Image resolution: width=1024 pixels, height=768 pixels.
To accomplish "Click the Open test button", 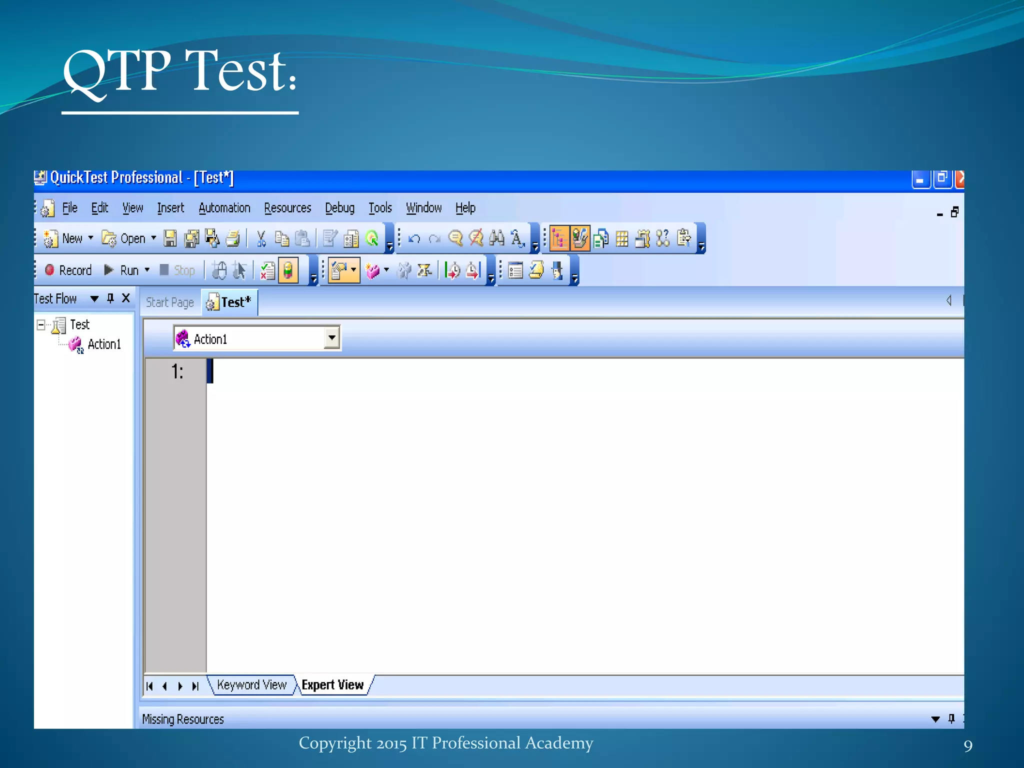I will tap(123, 238).
